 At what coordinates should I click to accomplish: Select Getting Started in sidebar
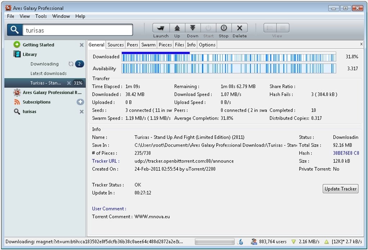38,45
